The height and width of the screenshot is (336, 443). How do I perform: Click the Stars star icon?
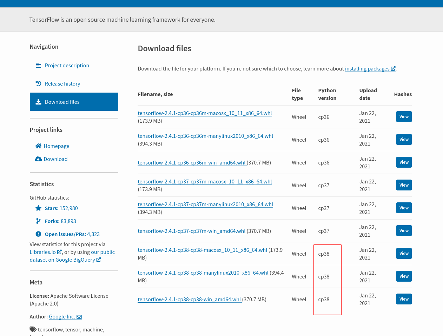coord(38,208)
